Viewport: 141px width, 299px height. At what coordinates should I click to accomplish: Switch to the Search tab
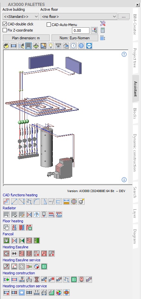(x=135, y=192)
